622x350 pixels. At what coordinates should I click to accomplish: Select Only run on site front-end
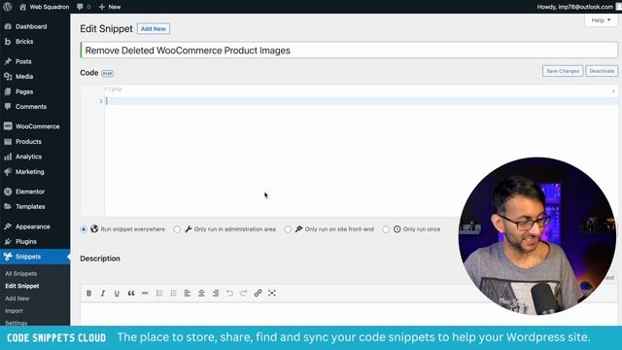[x=288, y=229]
